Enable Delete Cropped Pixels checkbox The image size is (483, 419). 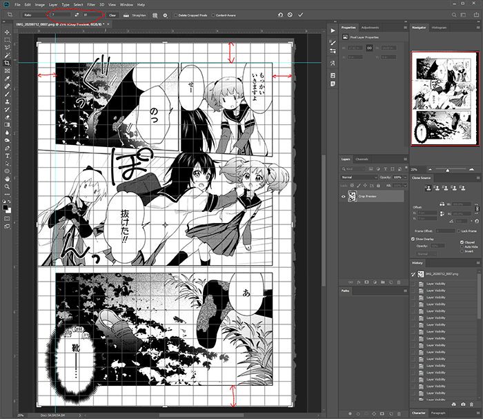(176, 14)
